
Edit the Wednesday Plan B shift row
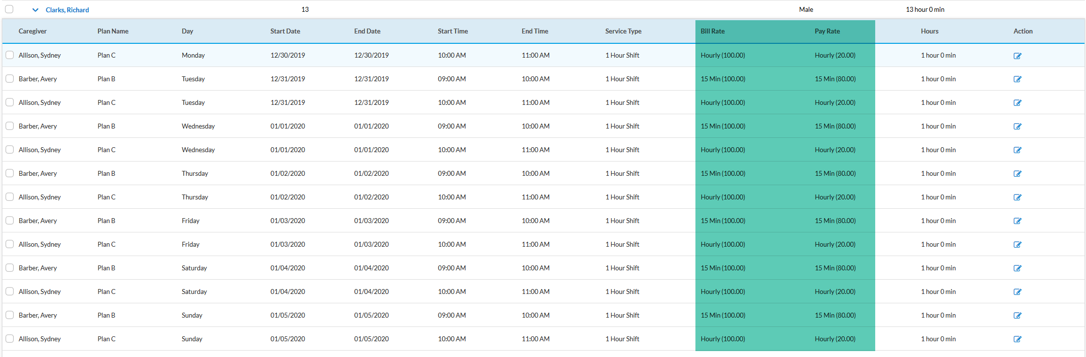1017,127
